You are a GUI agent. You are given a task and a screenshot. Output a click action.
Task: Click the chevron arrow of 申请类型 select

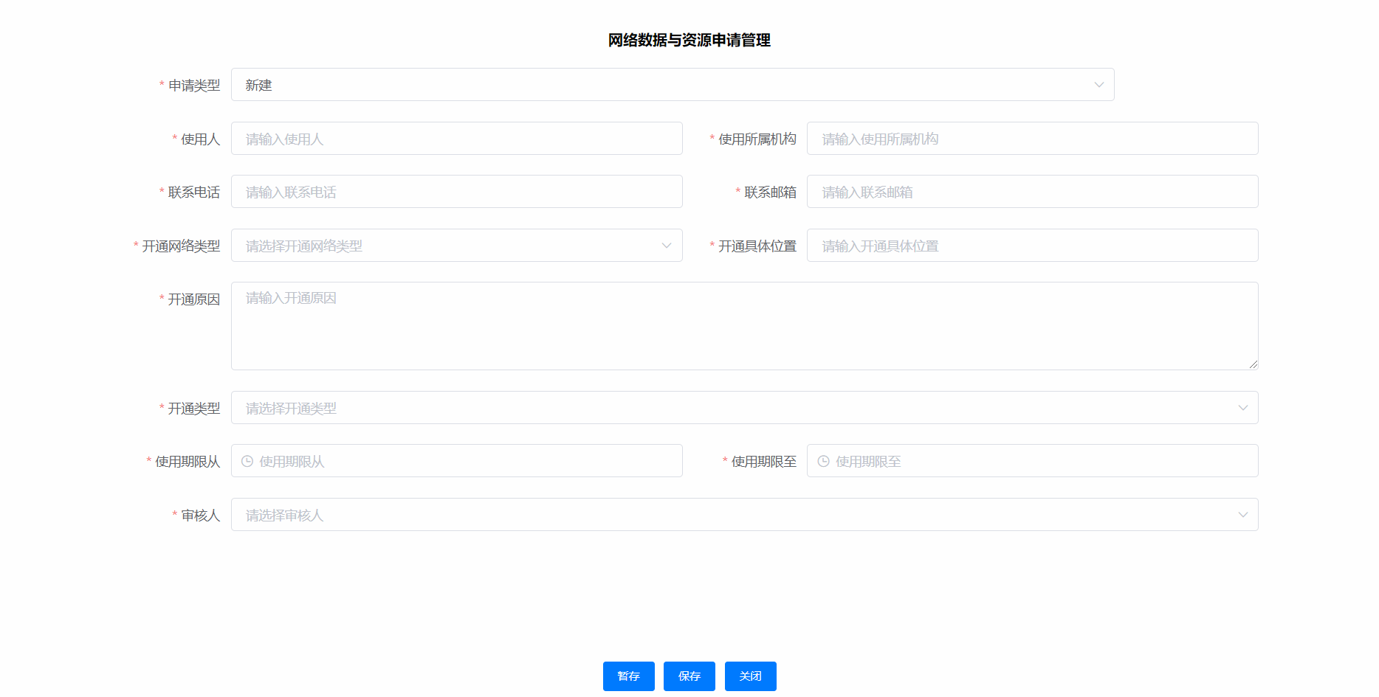click(1098, 85)
